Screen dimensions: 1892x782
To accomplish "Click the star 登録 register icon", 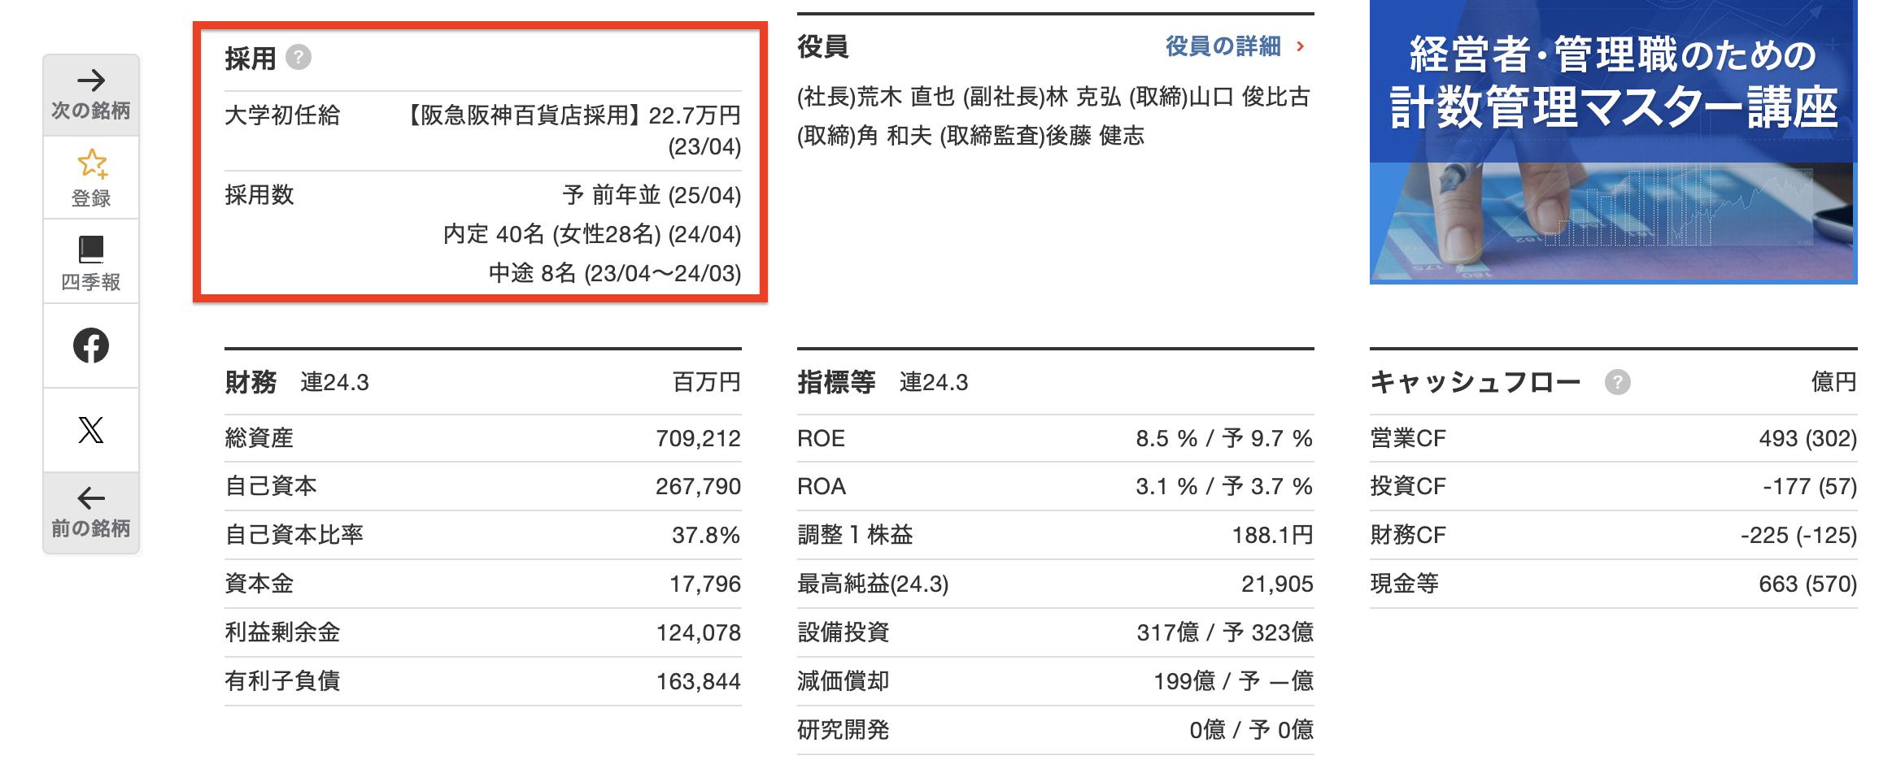I will pos(91,178).
